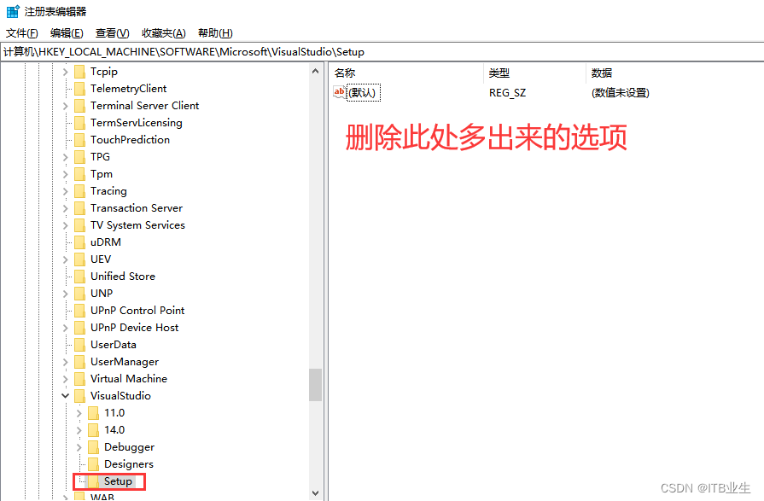The height and width of the screenshot is (501, 764).
Task: Expand the UPnP Device Host key
Action: click(x=65, y=328)
